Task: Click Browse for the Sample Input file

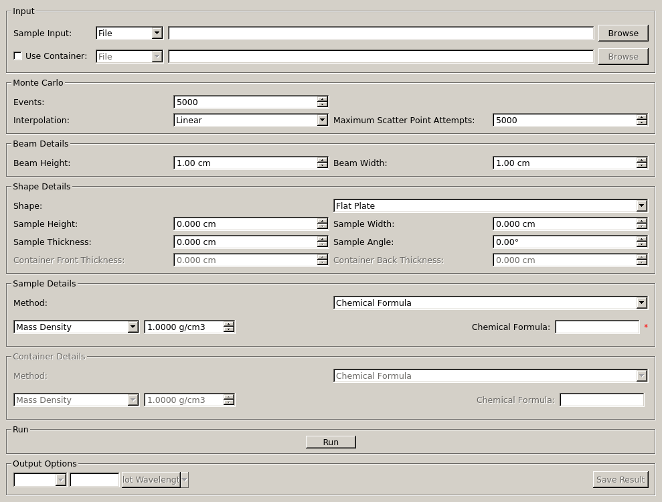Action: 623,33
